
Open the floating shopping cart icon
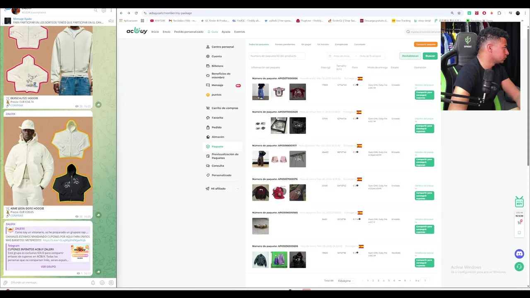point(520,222)
